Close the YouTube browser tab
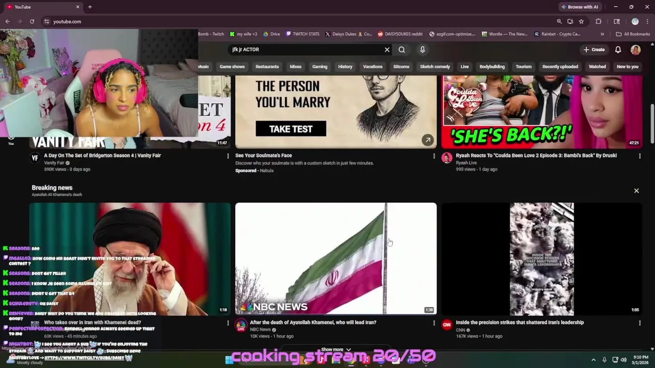This screenshot has height=368, width=655. 78,7
